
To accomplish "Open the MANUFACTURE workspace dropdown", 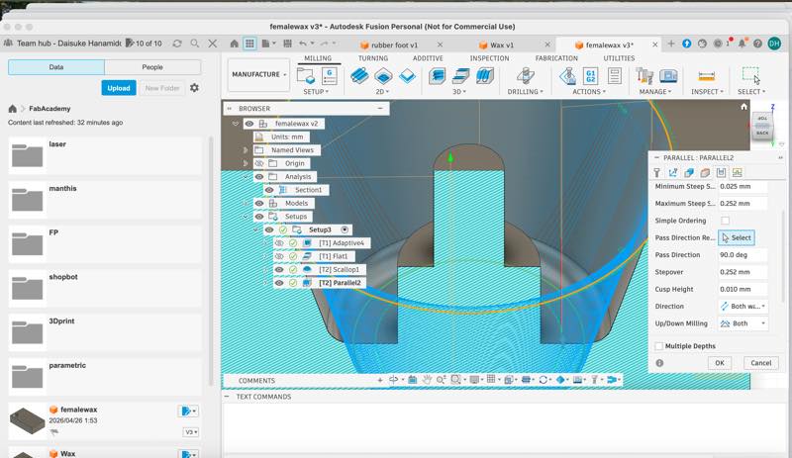I will [x=258, y=75].
